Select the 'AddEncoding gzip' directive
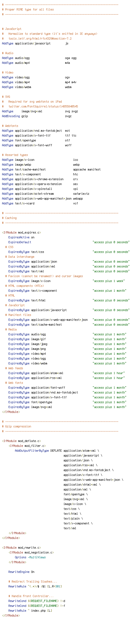The image size is (132, 620). pos(15,116)
